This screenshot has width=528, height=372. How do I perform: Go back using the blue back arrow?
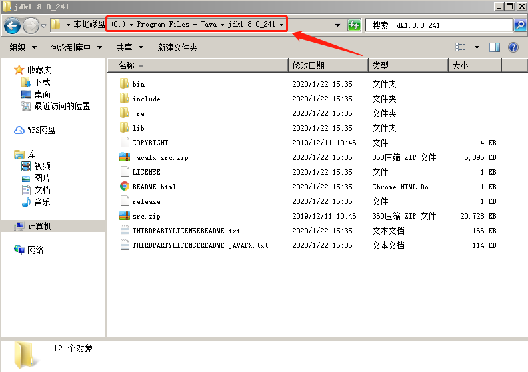pos(13,25)
